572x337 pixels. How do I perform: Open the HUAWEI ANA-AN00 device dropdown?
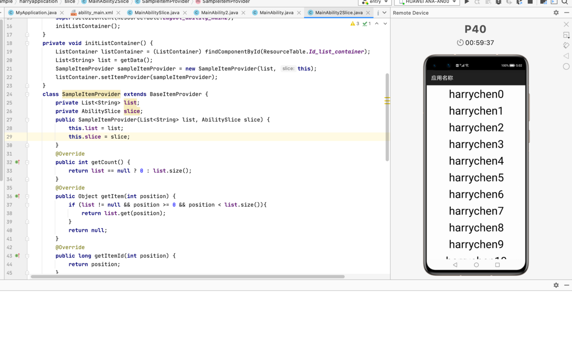point(427,2)
